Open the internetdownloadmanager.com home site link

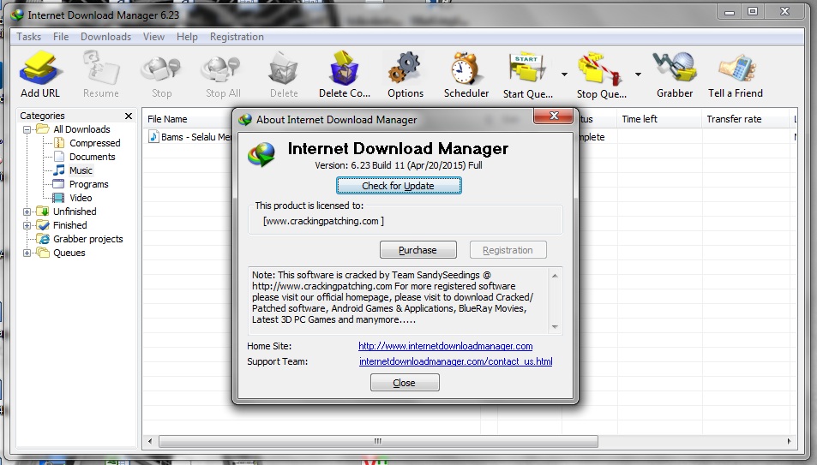pos(446,346)
